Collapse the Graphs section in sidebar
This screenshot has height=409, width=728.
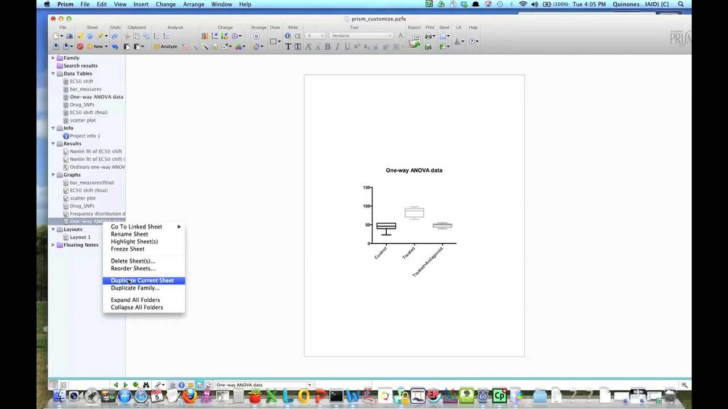tap(52, 174)
